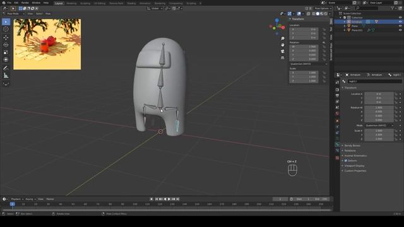Select the Annotate tool
The height and width of the screenshot is (227, 404).
coord(6,68)
